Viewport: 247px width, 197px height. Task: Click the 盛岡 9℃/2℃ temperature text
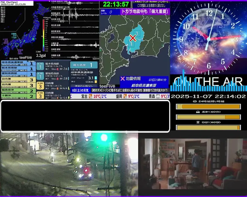pyautogui.click(x=133, y=96)
